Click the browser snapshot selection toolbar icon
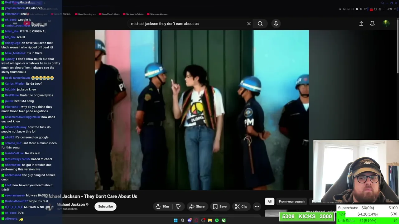 353,9
